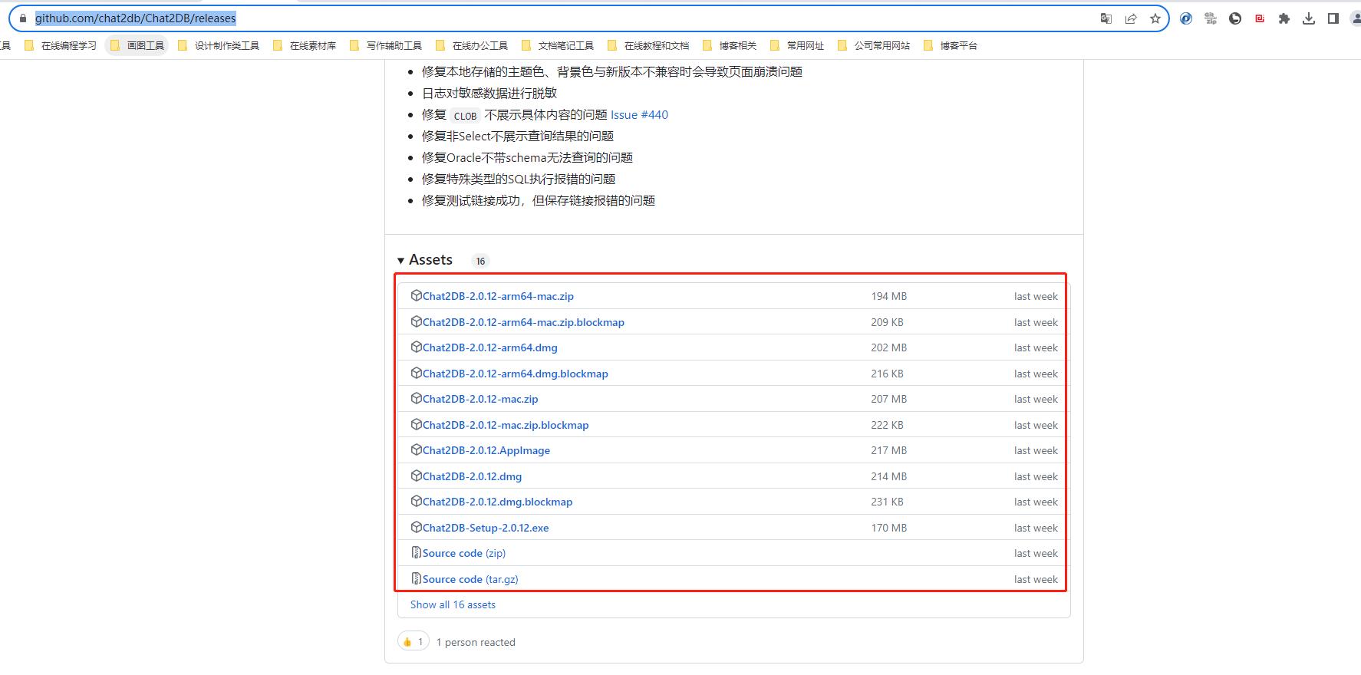This screenshot has width=1361, height=675.
Task: Download Source code (zip)
Action: (x=464, y=553)
